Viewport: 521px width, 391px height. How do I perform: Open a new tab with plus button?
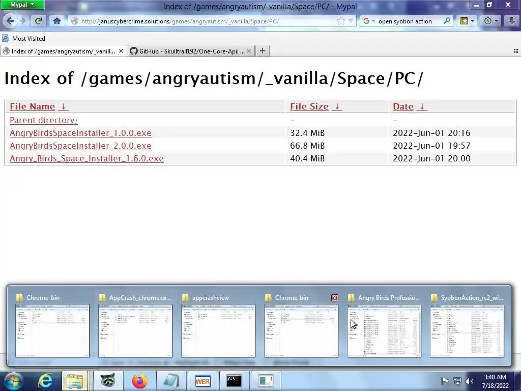(263, 51)
